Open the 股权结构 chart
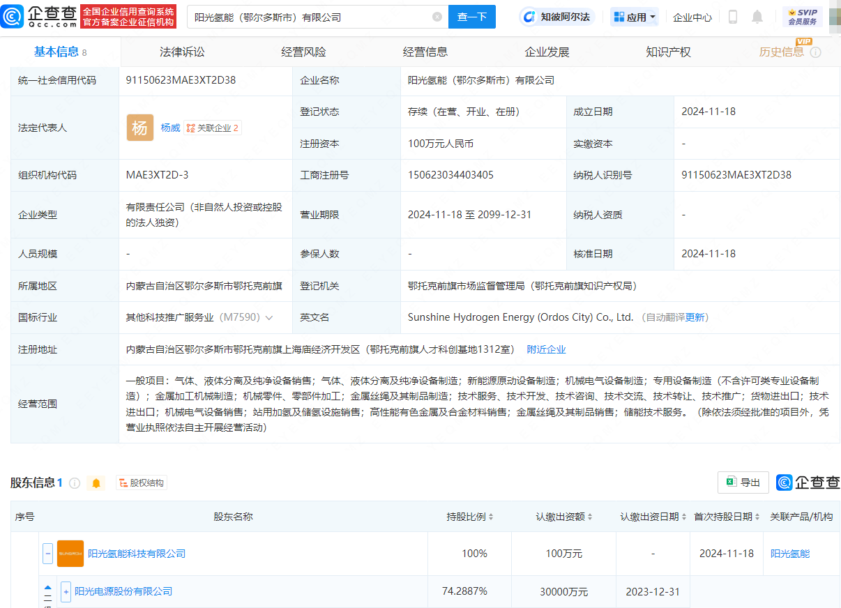 coord(142,483)
